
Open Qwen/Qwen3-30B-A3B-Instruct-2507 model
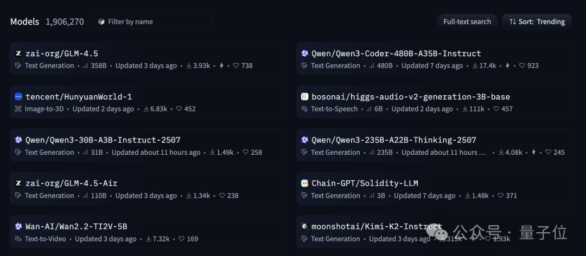tap(148, 145)
